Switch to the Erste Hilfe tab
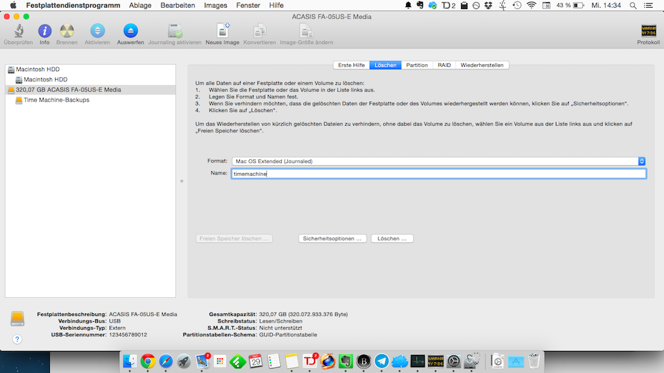The height and width of the screenshot is (373, 664). (x=351, y=65)
